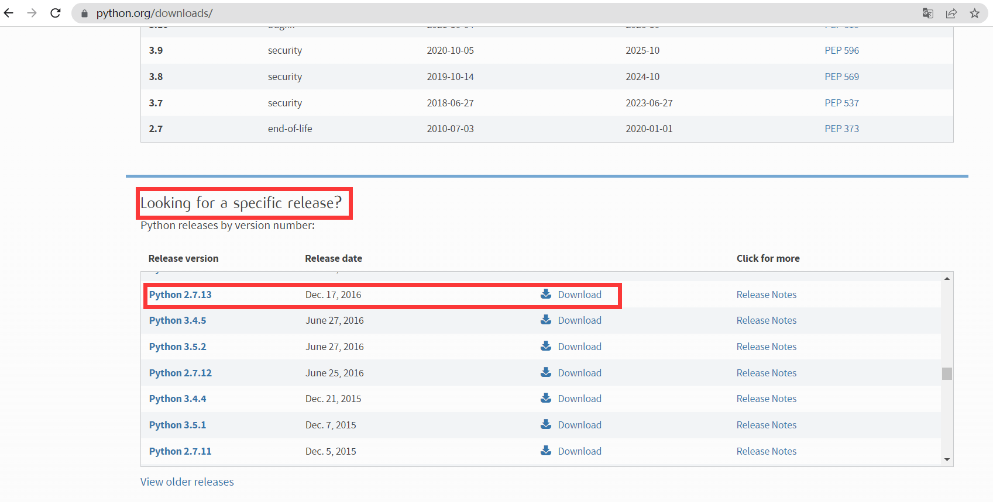
Task: Click the release list scrollbar thumb
Action: click(x=947, y=373)
